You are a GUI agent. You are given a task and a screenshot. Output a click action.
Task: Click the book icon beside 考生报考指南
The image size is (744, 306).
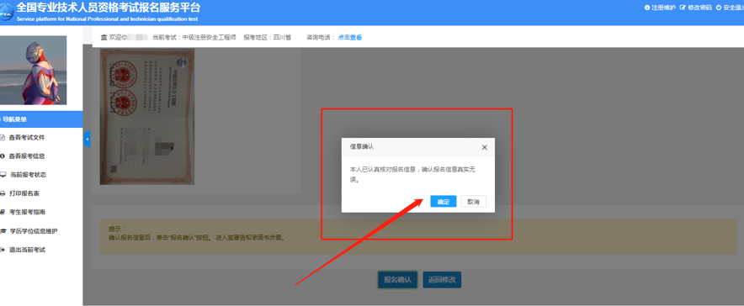pyautogui.click(x=3, y=212)
